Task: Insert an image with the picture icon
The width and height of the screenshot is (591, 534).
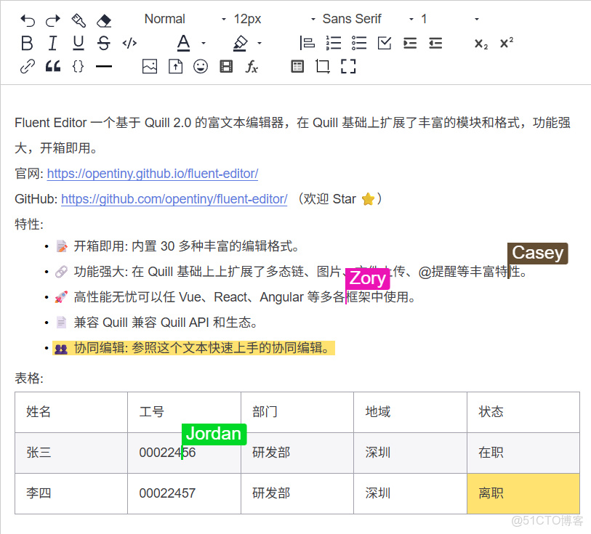Action: [149, 66]
